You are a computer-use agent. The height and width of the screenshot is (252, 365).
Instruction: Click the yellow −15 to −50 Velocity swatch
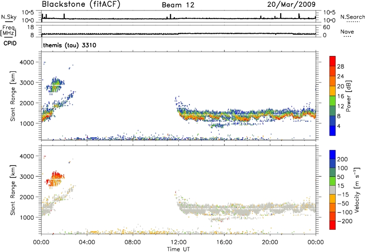click(333, 199)
